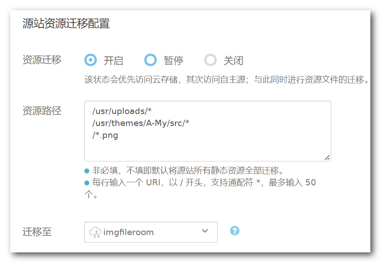Click the 暂停 text label
This screenshot has height=263, width=381.
coord(173,61)
